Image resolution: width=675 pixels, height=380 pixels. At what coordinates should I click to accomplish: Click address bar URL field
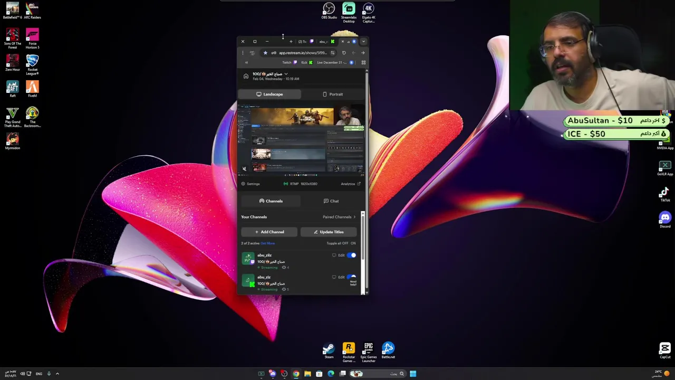[x=303, y=53]
